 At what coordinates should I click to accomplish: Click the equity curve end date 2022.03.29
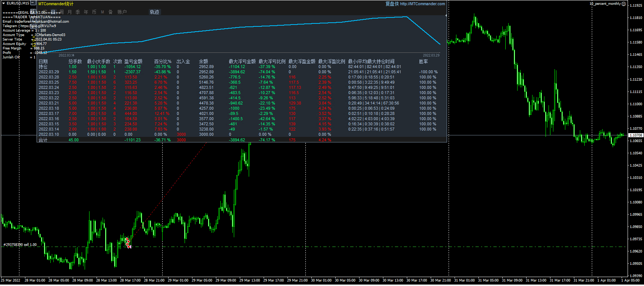coord(431,55)
